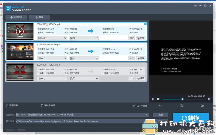This screenshot has height=135, width=216.
Task: Click the output format settings (设置) button
Action: pyautogui.click(x=160, y=115)
